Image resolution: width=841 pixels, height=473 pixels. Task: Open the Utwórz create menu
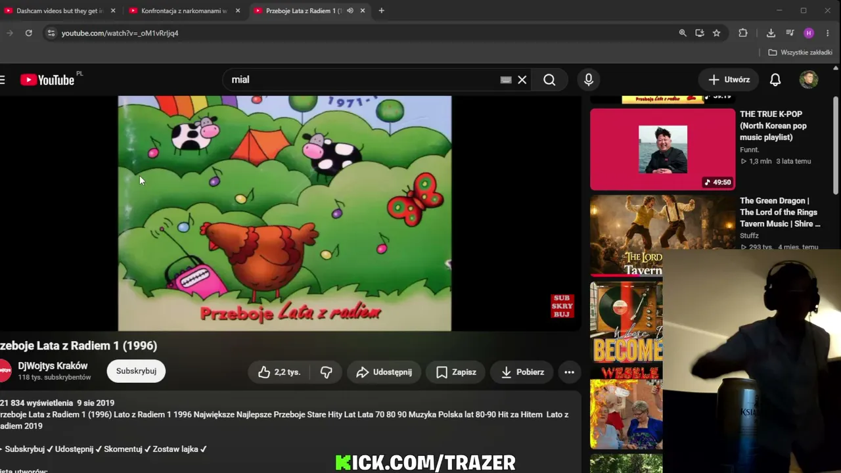(729, 79)
